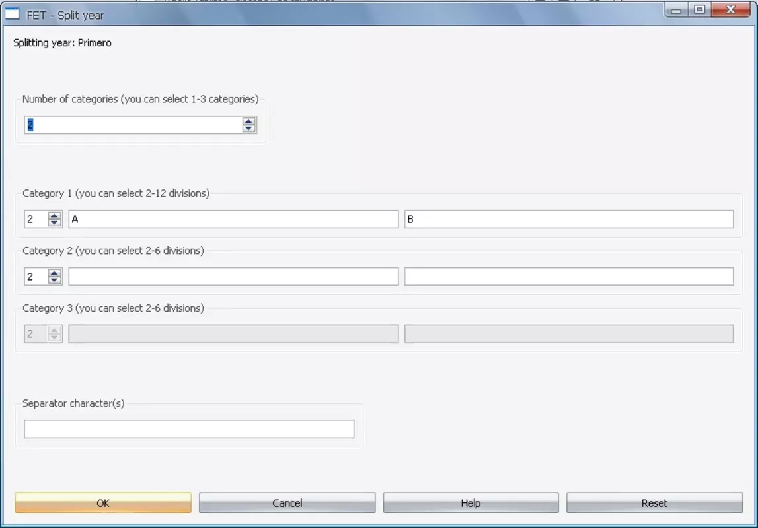Click the Separator character(s) text field
Viewport: 758px width, 528px height.
[x=189, y=429]
